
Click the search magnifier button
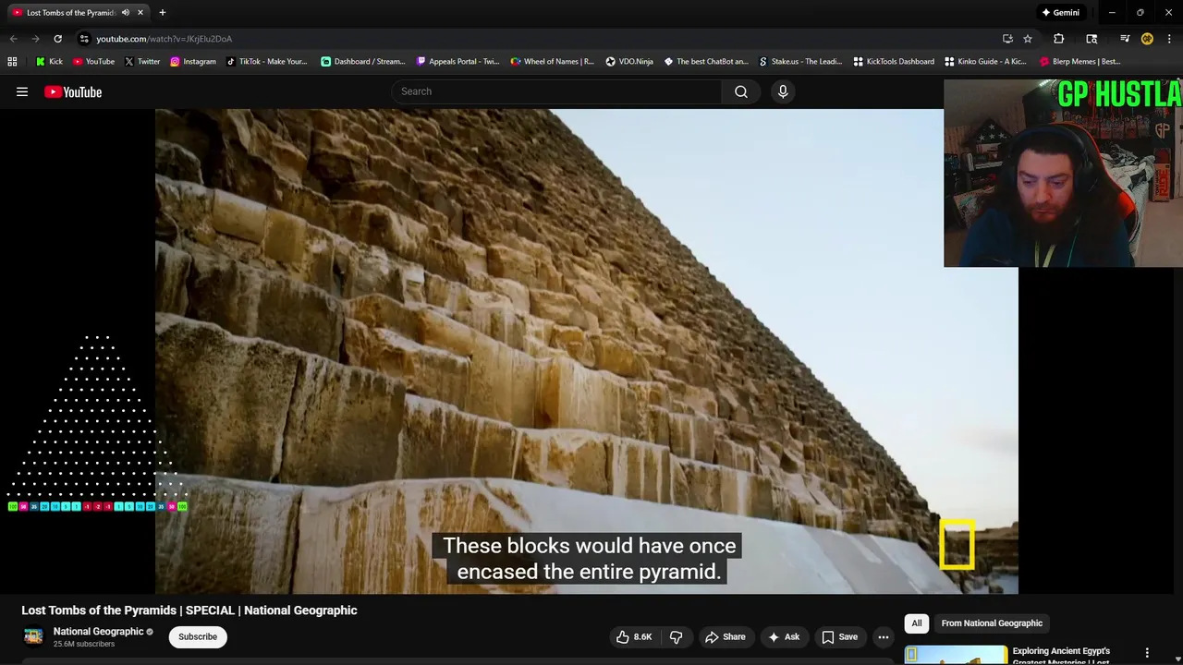click(741, 91)
